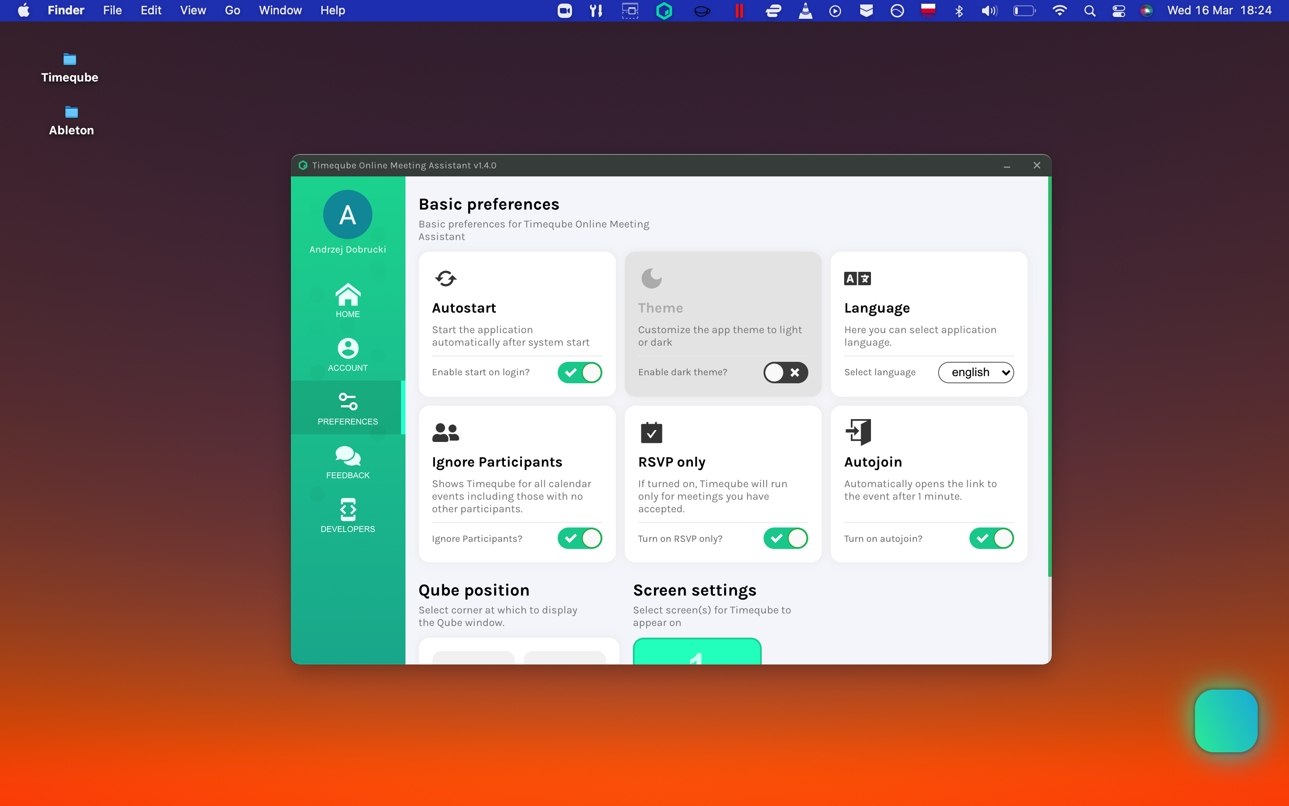
Task: Open Feedback section in sidebar
Action: click(347, 462)
